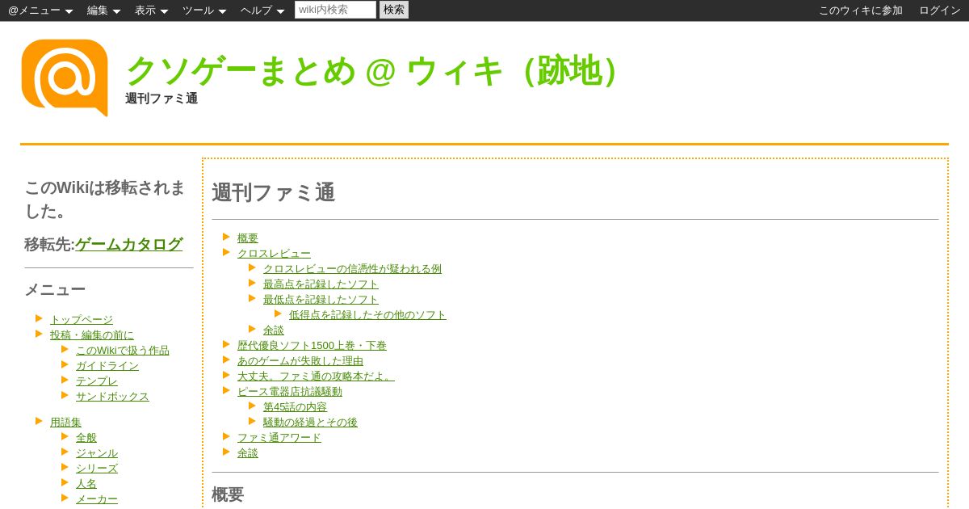Open the ツール dropdown menu
The image size is (969, 509).
[204, 11]
